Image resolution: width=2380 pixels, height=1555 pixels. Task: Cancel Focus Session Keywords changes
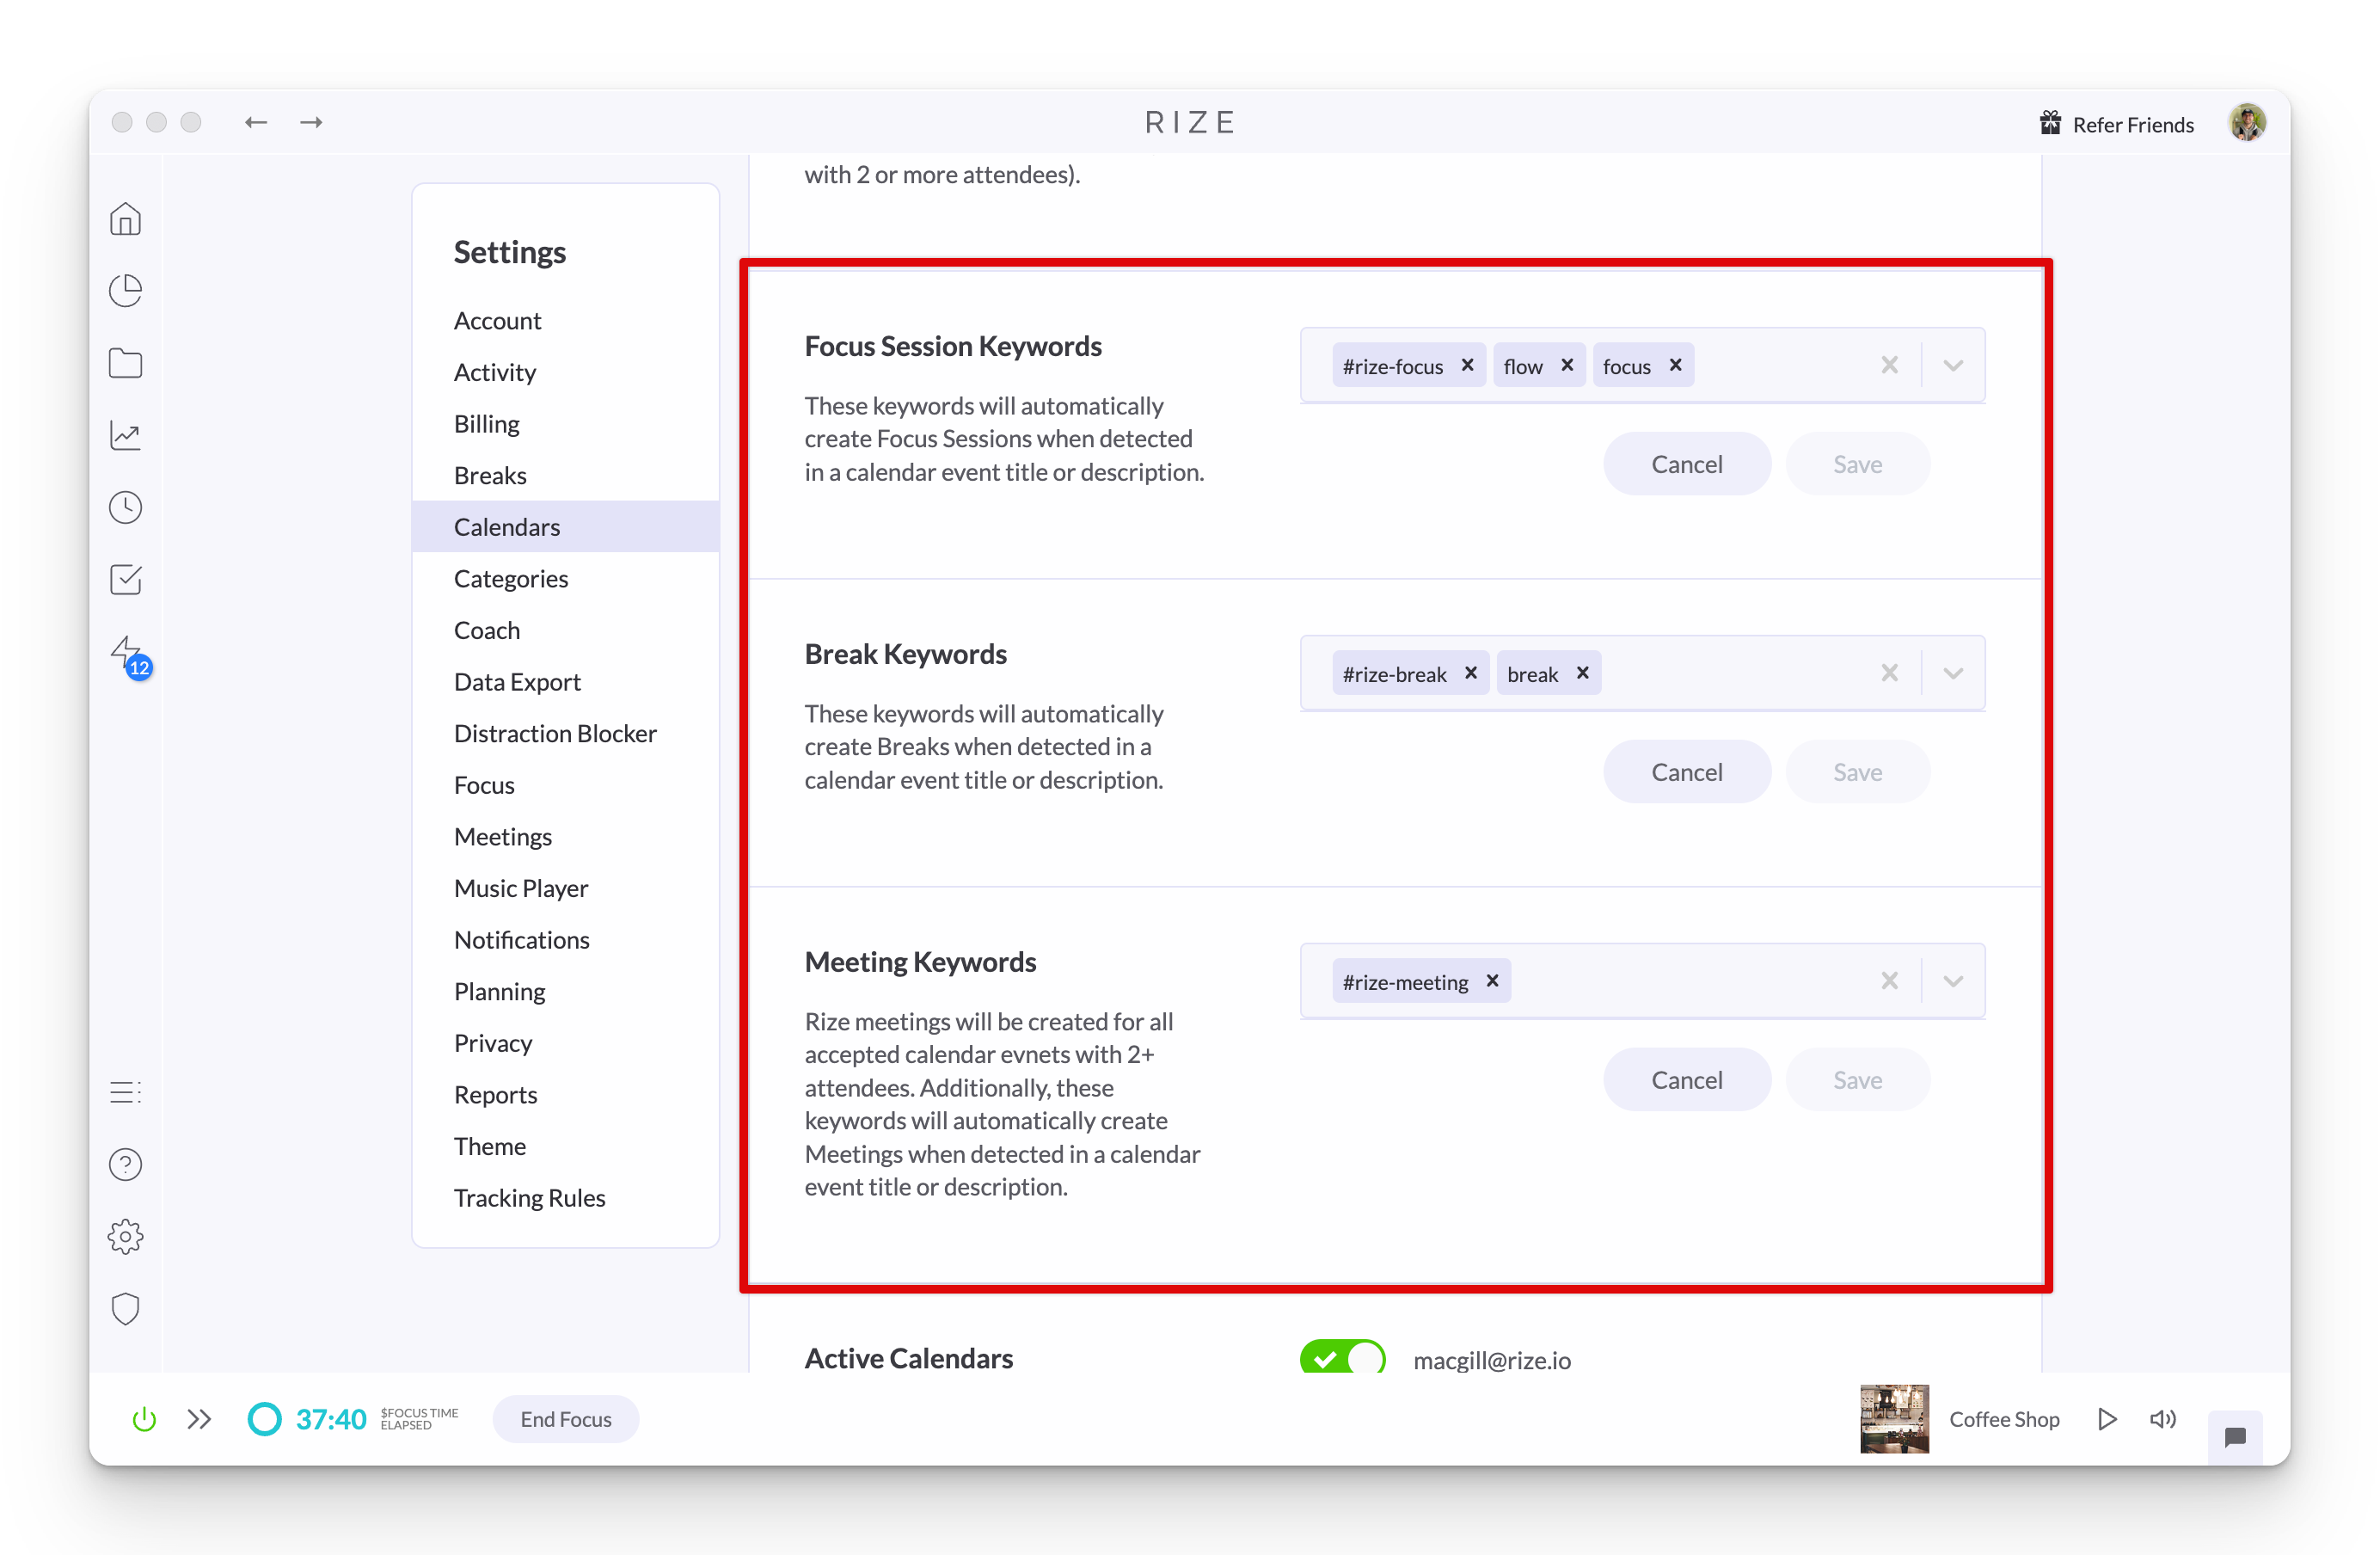1687,464
